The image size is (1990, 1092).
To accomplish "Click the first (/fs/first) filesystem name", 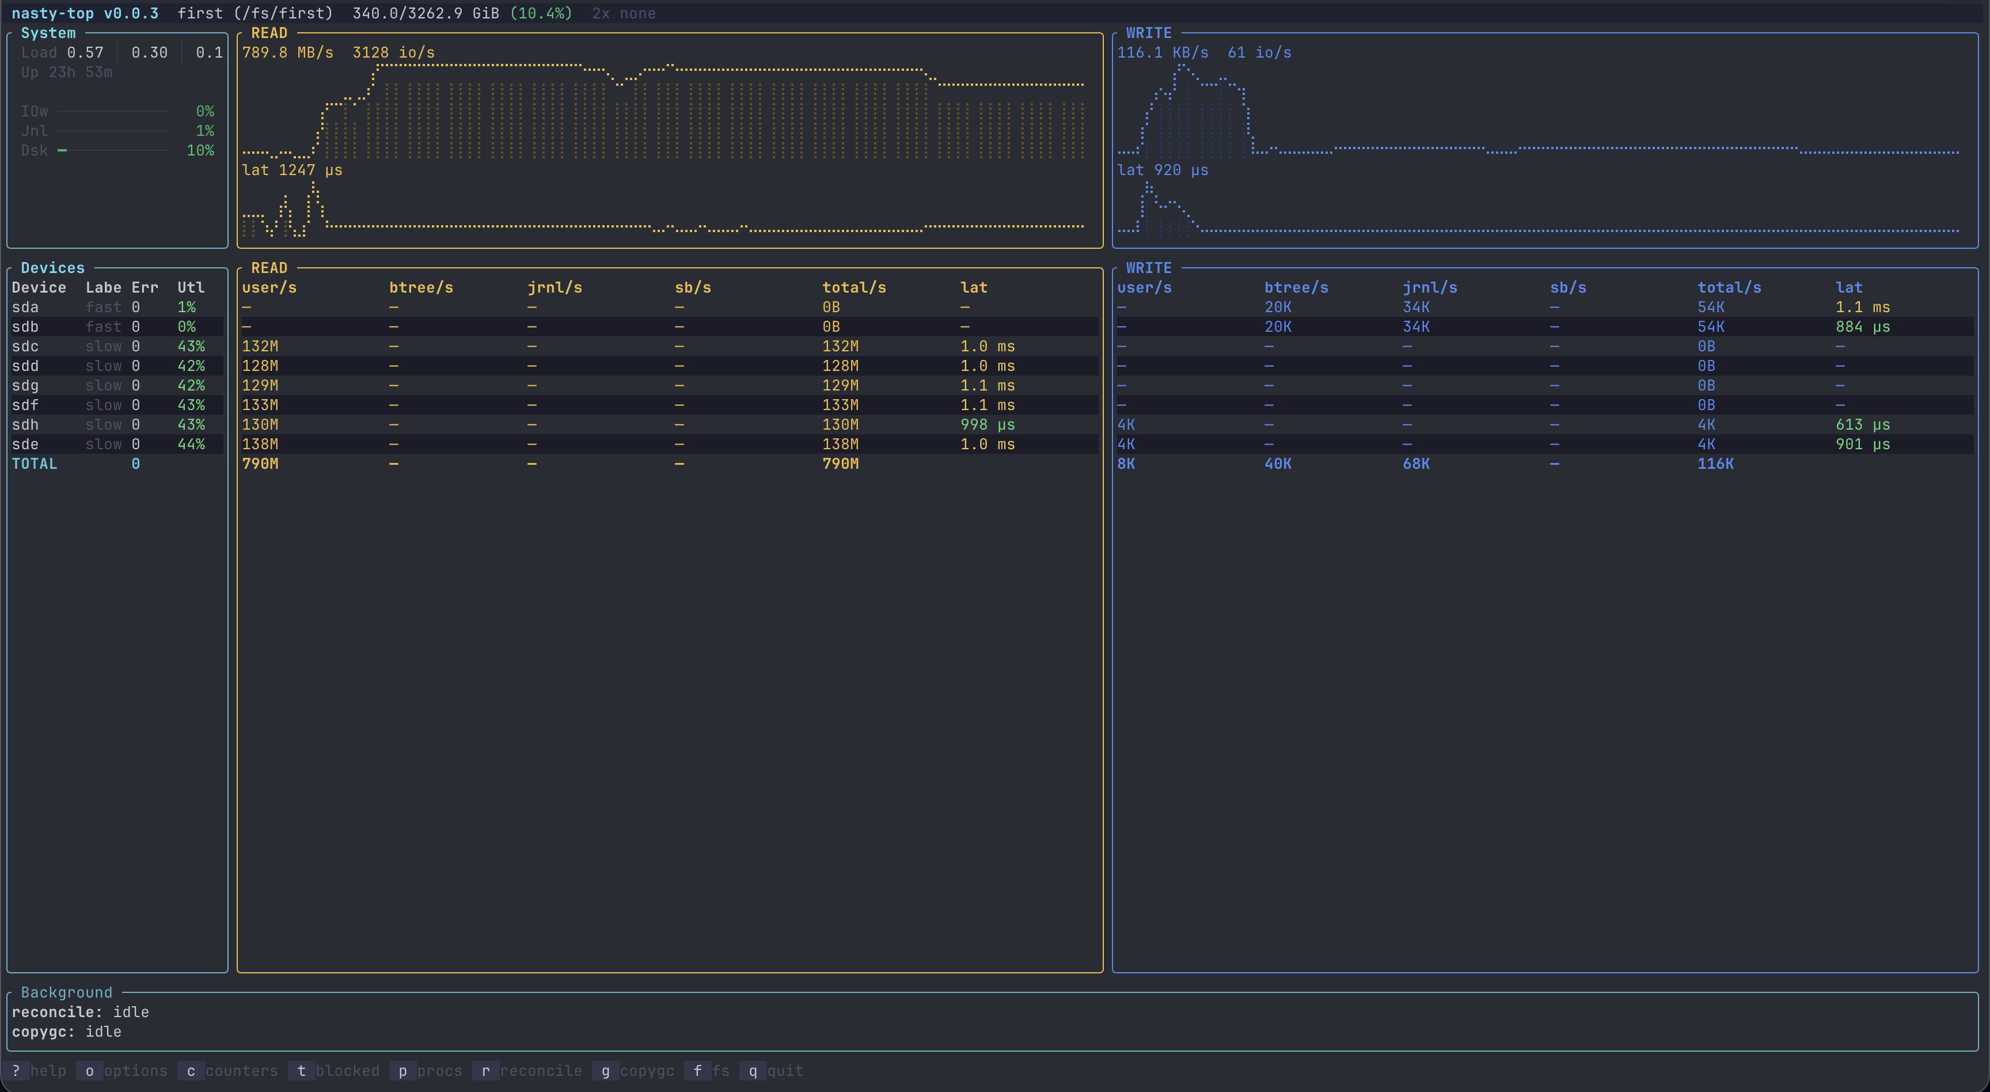I will pyautogui.click(x=255, y=13).
